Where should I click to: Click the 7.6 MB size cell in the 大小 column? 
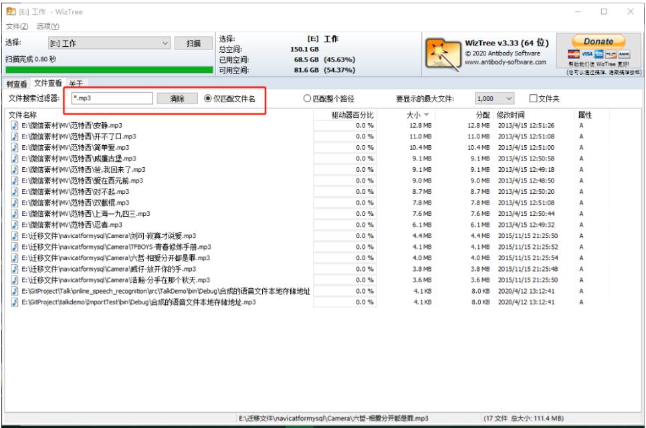click(x=422, y=214)
